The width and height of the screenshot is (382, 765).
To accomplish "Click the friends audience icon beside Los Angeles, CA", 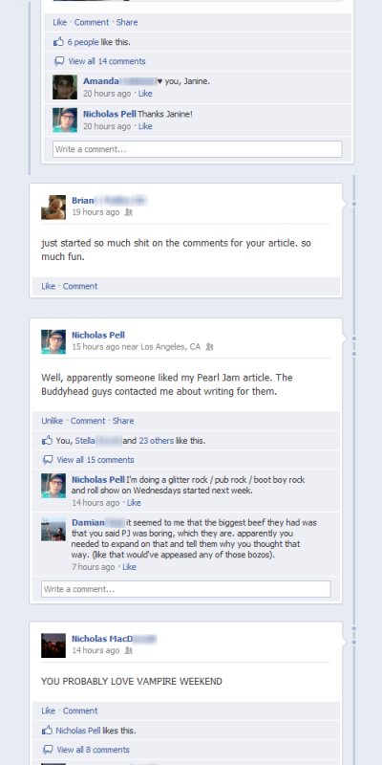I will (x=209, y=347).
